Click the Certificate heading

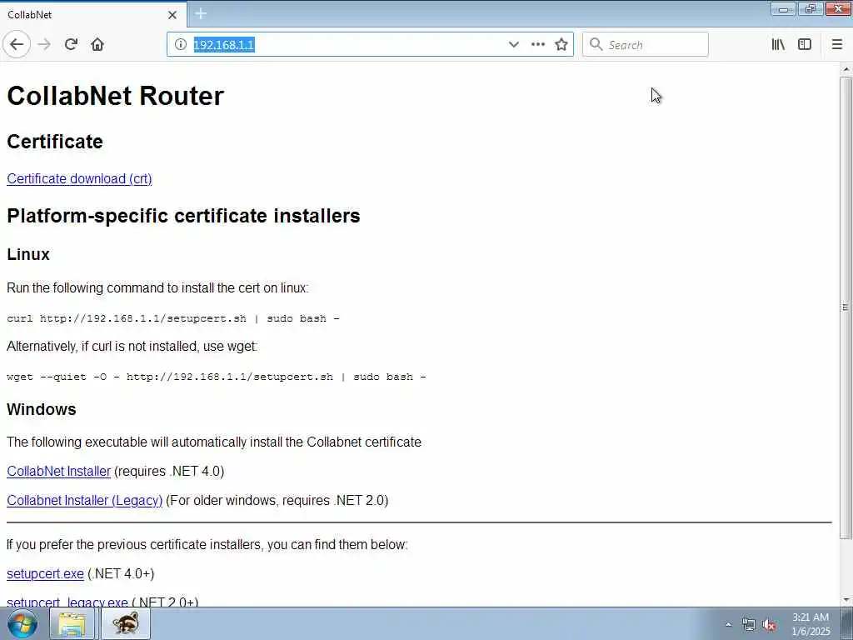click(55, 142)
